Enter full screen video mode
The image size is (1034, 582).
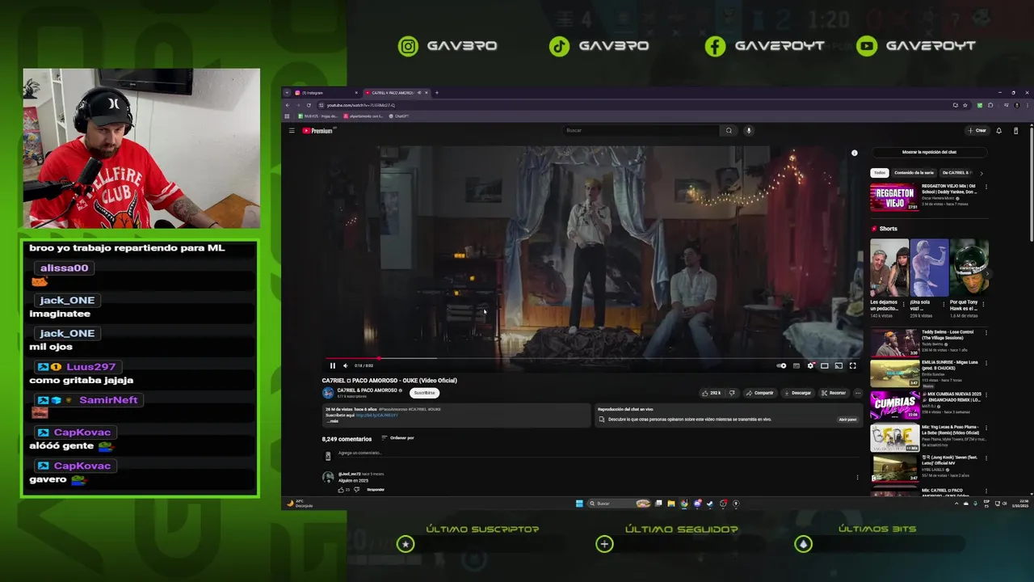pos(852,365)
